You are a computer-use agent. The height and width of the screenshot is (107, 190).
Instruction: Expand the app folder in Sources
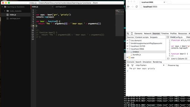127,57
